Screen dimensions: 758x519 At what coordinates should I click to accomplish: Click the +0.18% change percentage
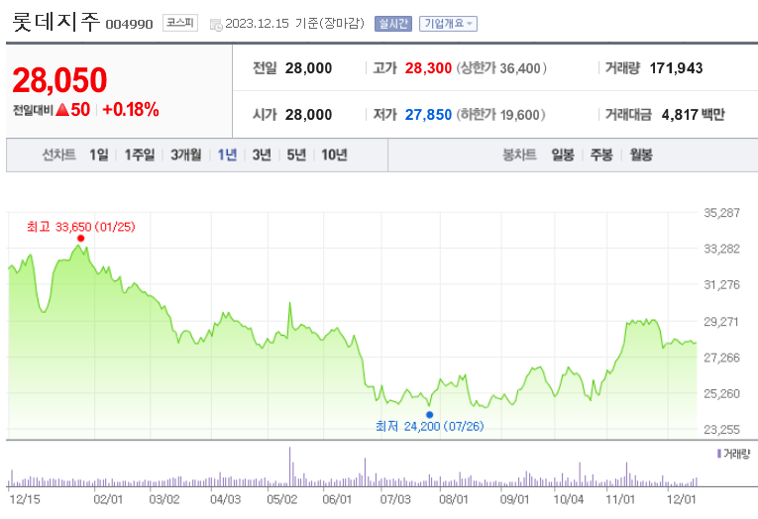(131, 110)
